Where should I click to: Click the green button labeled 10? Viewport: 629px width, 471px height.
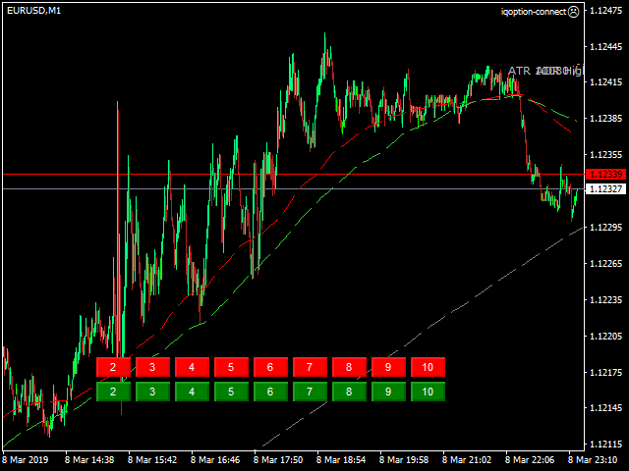coord(428,392)
